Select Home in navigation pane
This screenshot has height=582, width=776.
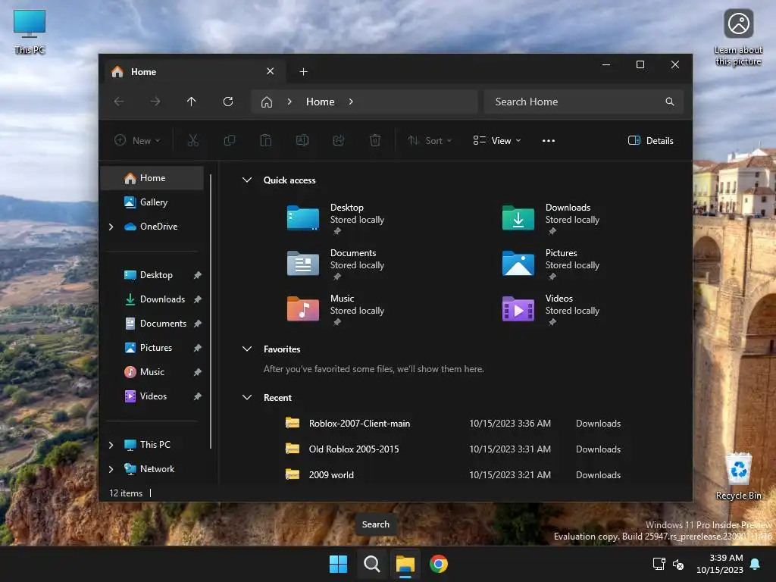click(153, 177)
